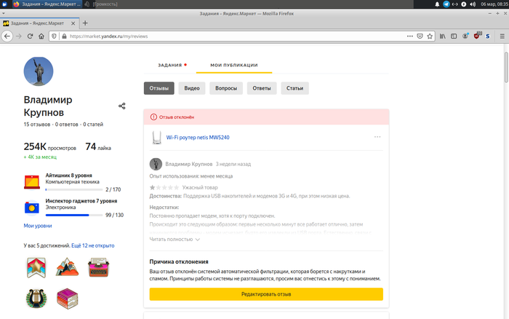The image size is (509, 319).
Task: Open the Мои уровни link
Action: pos(38,226)
